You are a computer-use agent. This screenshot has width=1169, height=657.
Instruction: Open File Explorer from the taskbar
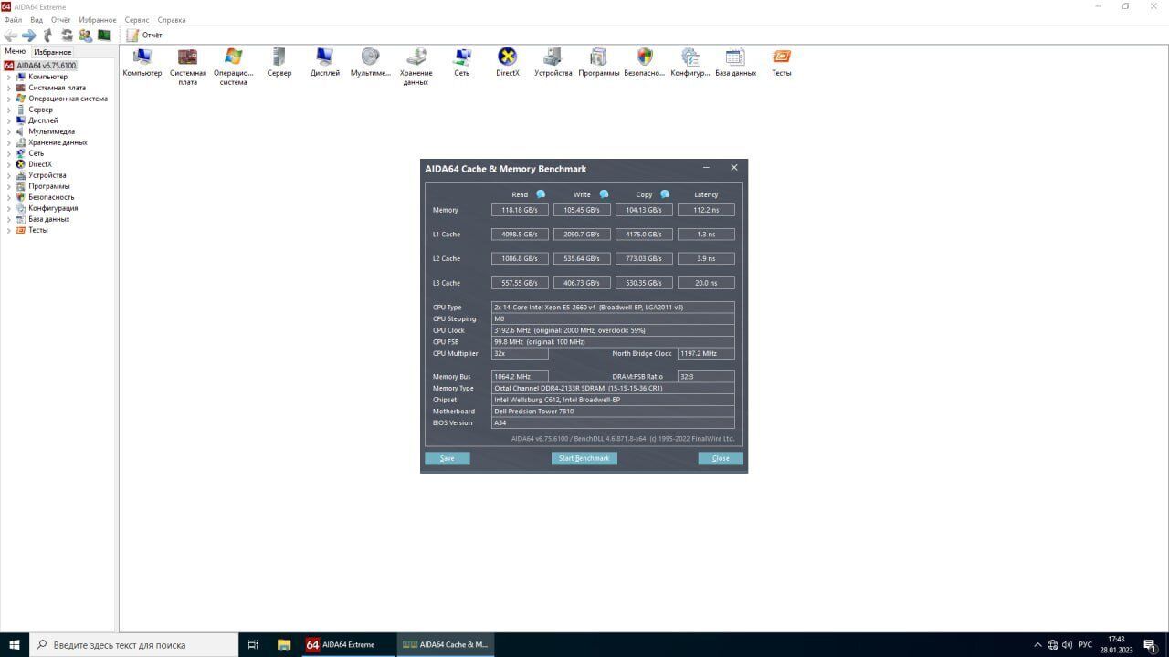(284, 644)
